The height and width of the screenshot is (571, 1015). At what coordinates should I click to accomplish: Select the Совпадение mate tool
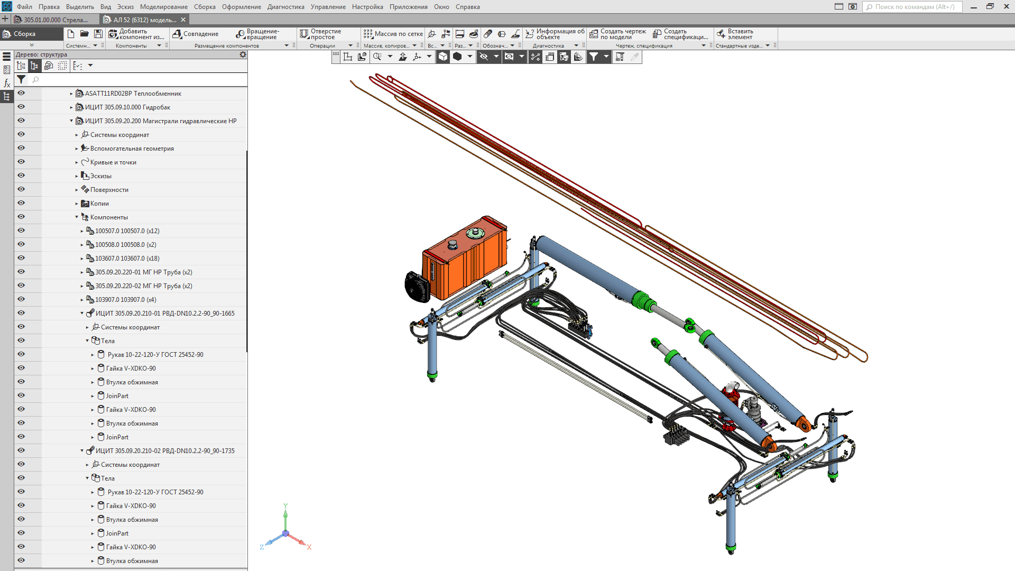196,34
